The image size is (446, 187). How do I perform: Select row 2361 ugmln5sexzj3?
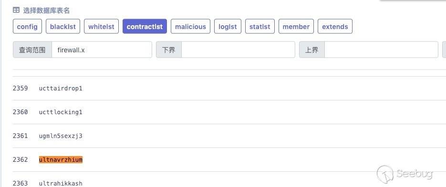[x=229, y=136]
